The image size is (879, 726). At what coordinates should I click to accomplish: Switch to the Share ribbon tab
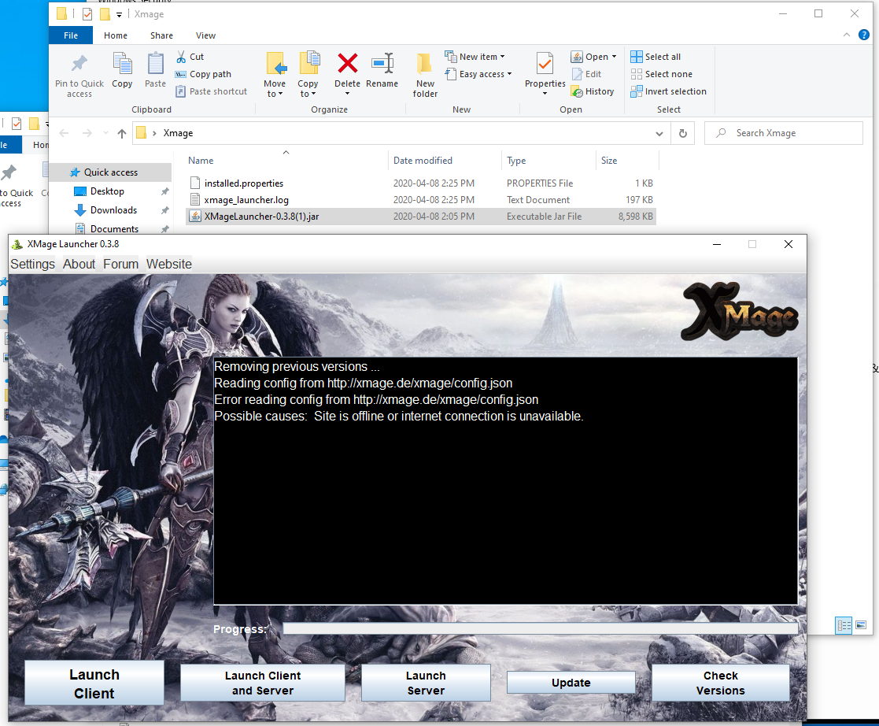pos(161,35)
